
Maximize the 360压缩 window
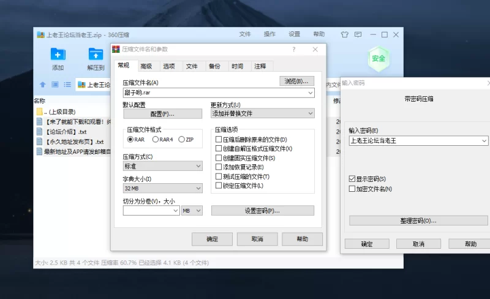click(385, 35)
